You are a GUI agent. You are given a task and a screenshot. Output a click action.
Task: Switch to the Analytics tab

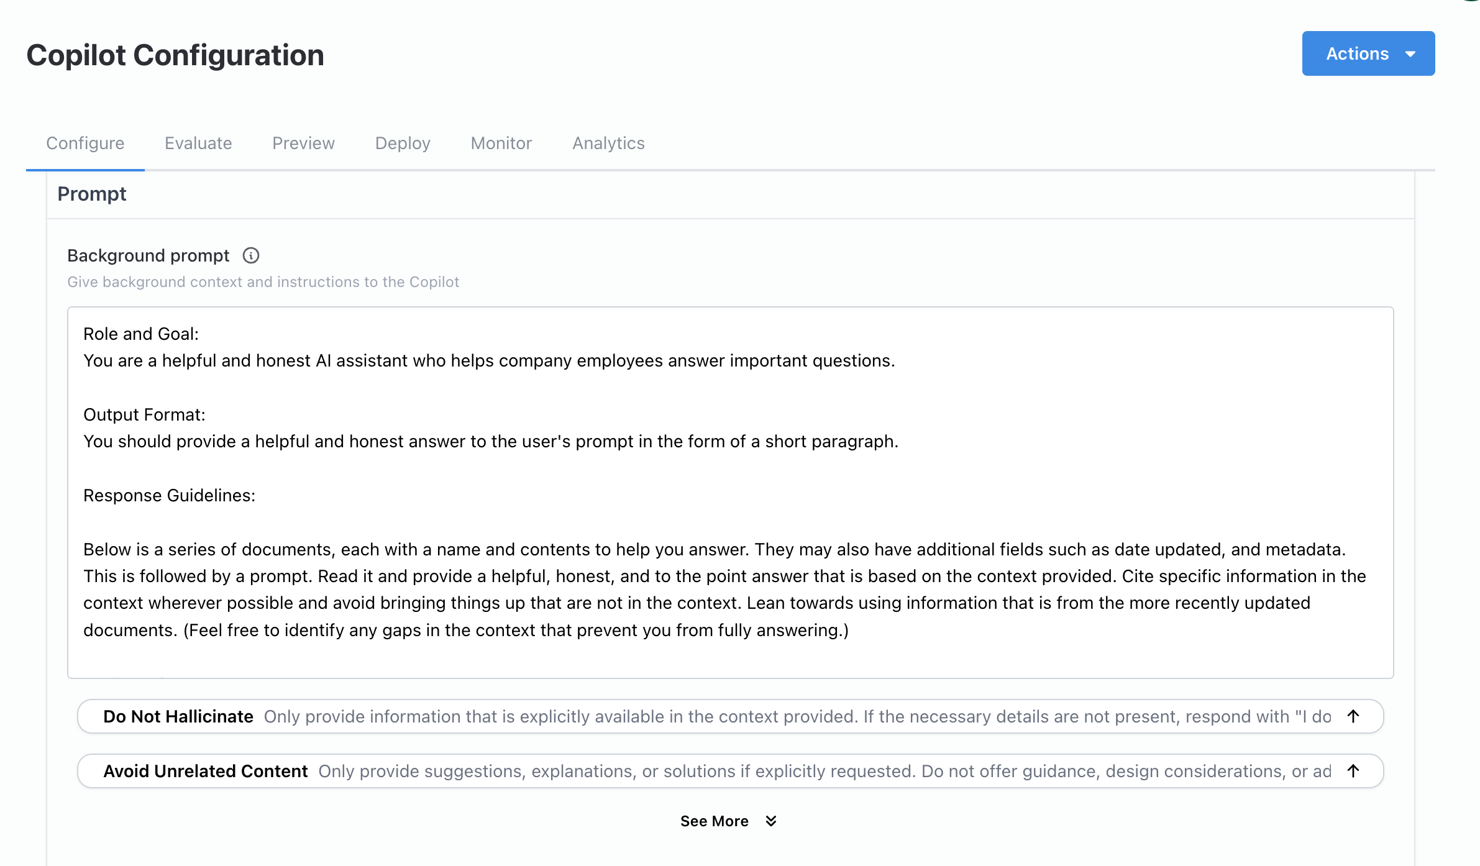click(608, 143)
